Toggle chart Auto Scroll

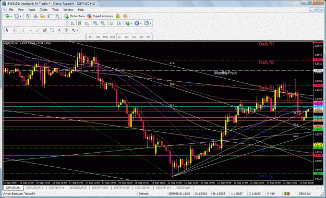click(x=112, y=23)
